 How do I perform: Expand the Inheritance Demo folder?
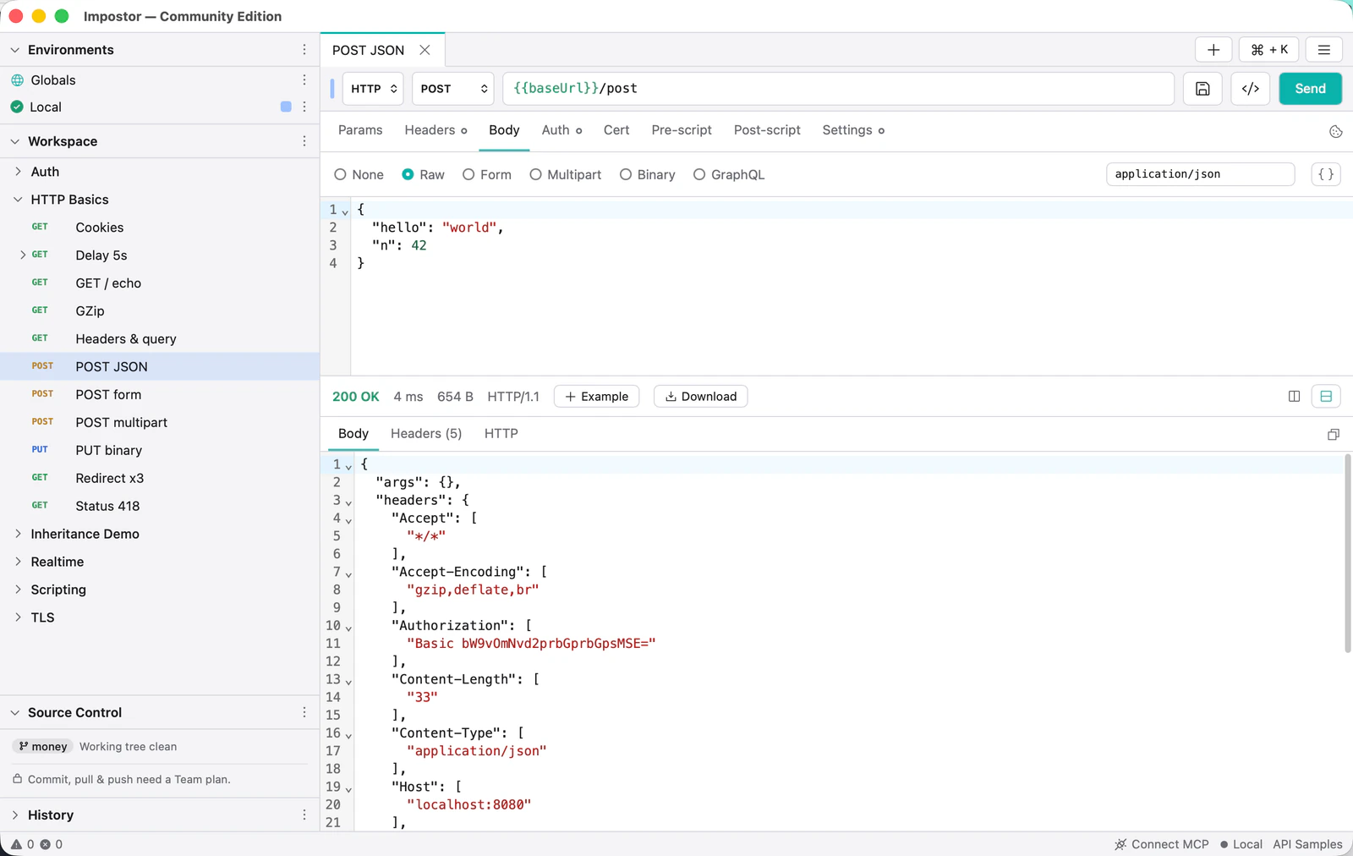(x=18, y=534)
